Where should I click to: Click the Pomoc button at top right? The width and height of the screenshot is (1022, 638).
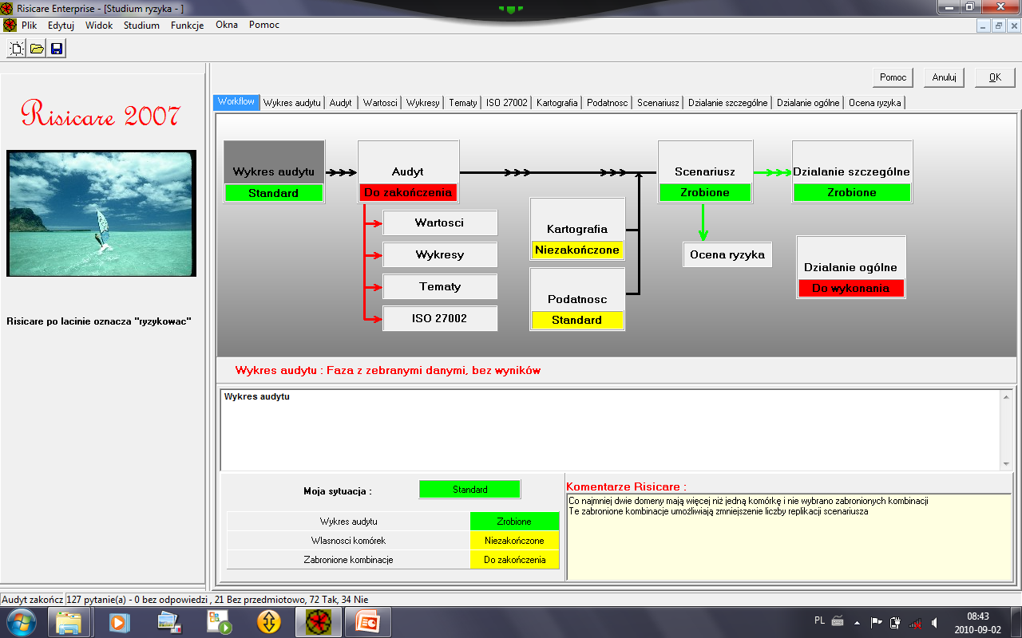click(893, 77)
